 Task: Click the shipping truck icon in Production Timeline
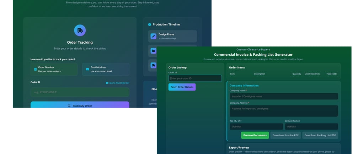(153, 65)
